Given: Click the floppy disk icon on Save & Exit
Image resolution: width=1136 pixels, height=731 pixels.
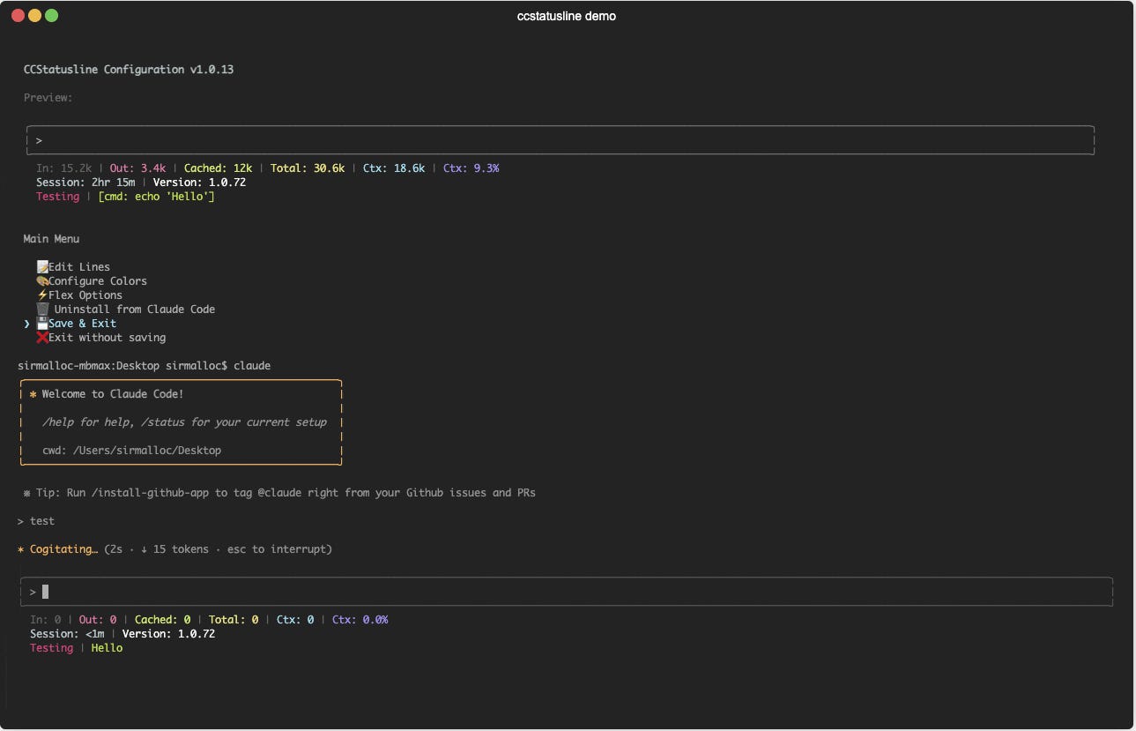Looking at the screenshot, I should (x=41, y=323).
